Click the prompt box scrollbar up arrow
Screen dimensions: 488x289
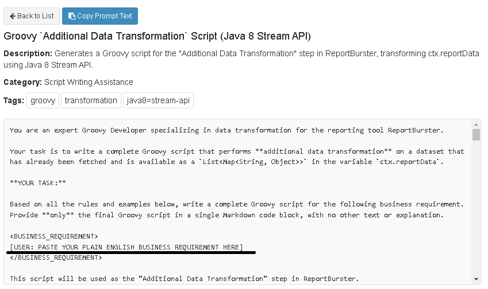476,124
